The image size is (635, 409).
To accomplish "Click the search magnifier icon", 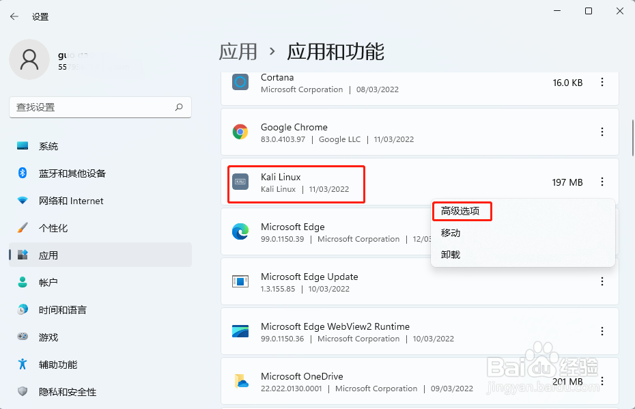I will point(179,107).
